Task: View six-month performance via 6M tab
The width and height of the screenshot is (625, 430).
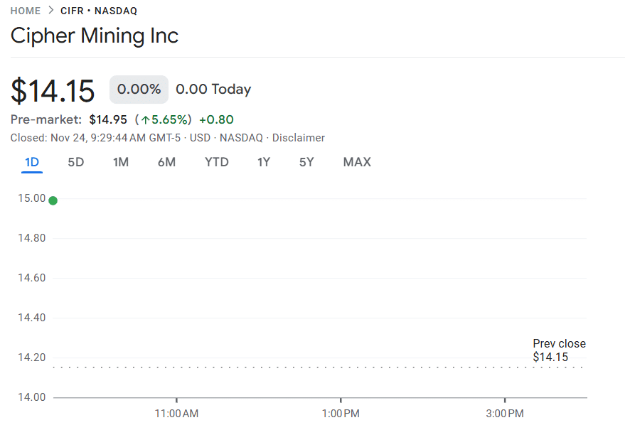Action: (166, 162)
